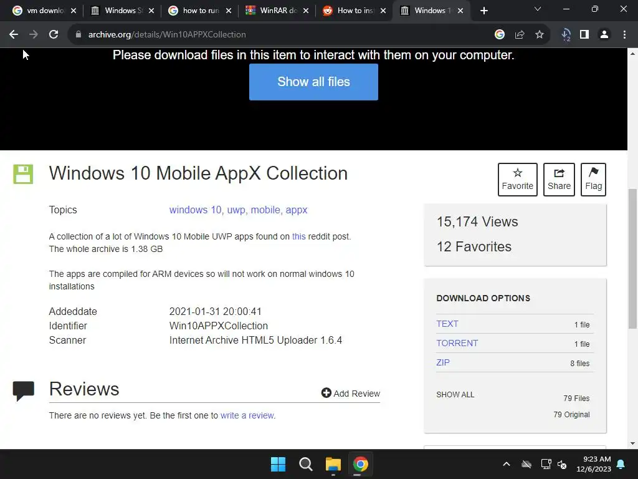638x479 pixels.
Task: Click the Chrome taskbar icon
Action: [x=361, y=464]
